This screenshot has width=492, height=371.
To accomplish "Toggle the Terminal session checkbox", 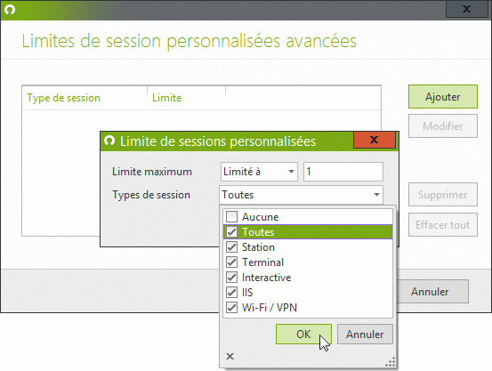I will coord(232,262).
